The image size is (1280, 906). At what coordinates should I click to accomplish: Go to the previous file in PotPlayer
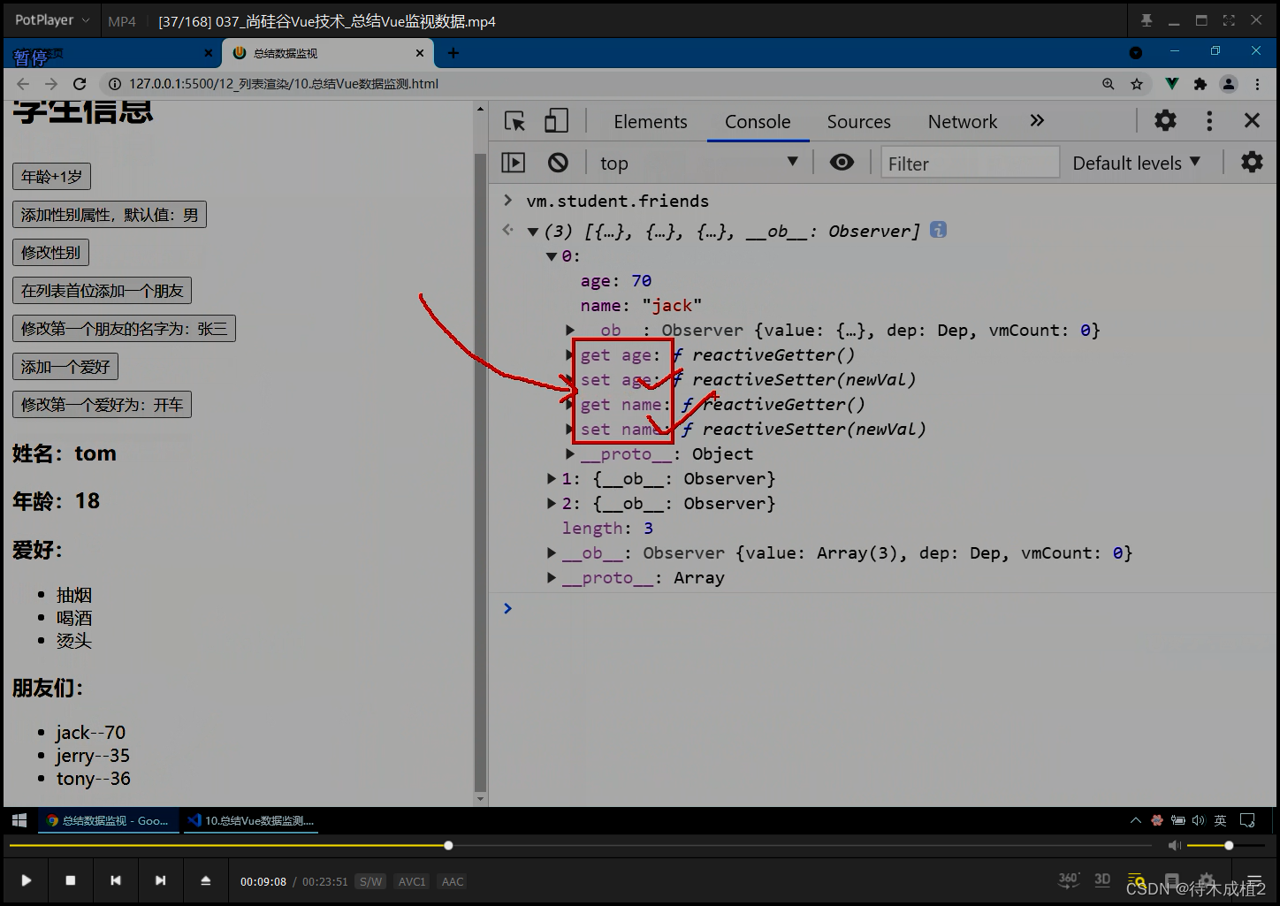coord(115,880)
